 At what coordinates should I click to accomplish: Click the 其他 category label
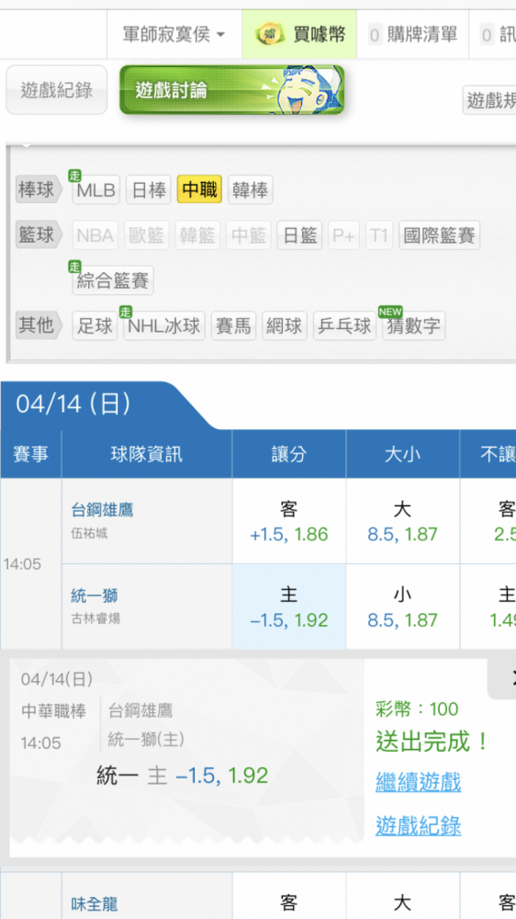39,325
